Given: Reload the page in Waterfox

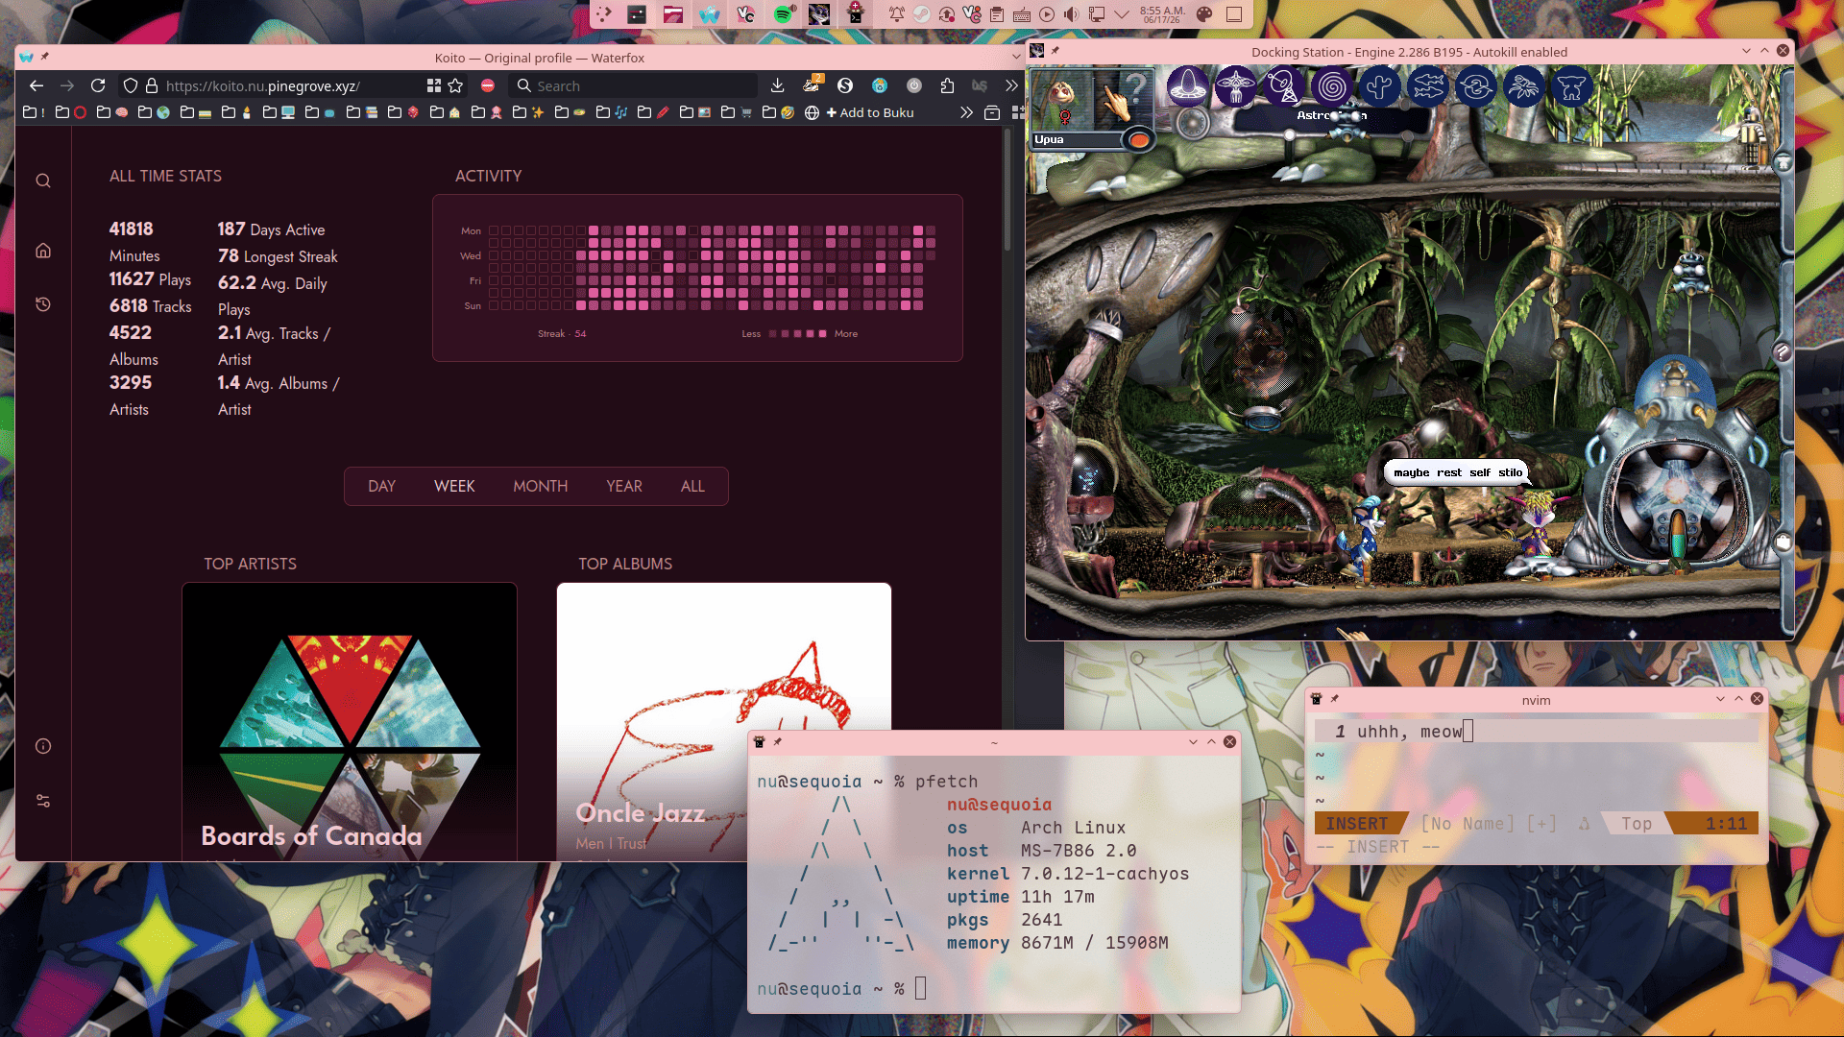Looking at the screenshot, I should click(x=98, y=85).
